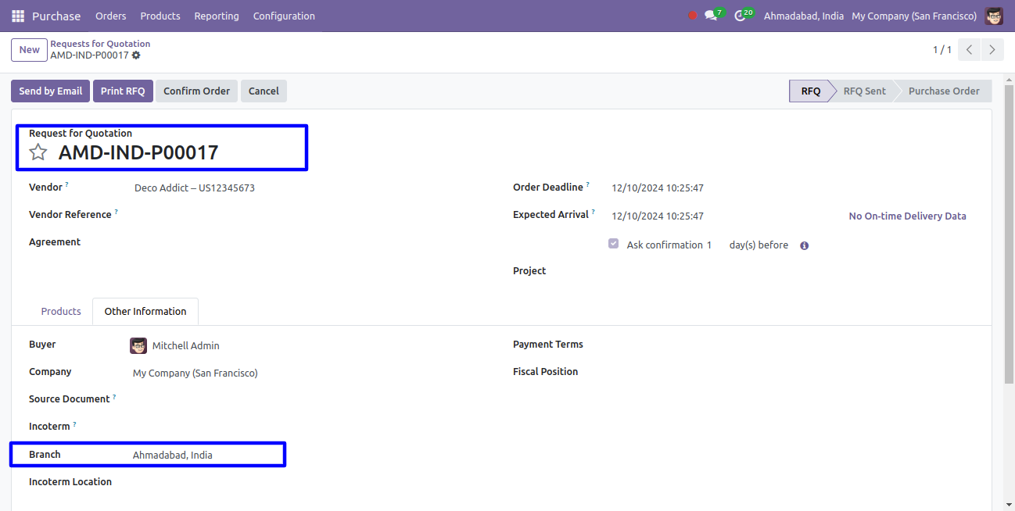The height and width of the screenshot is (511, 1015).
Task: Mark RFQ as favorite with star
Action: point(38,152)
